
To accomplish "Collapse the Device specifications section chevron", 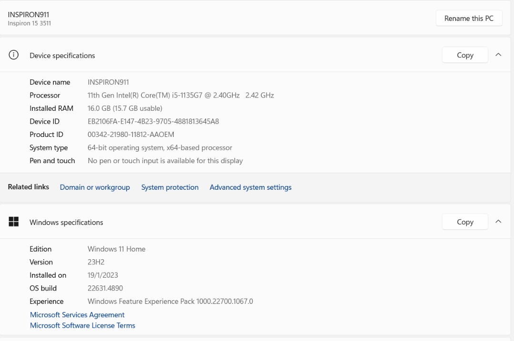I will click(x=498, y=55).
